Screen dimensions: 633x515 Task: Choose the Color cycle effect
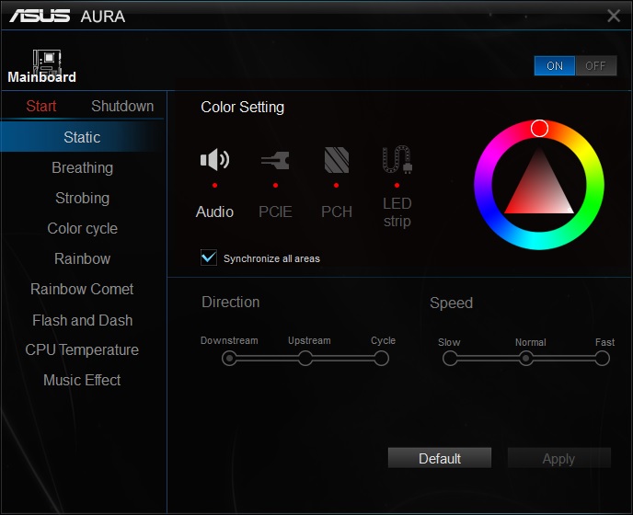[83, 228]
